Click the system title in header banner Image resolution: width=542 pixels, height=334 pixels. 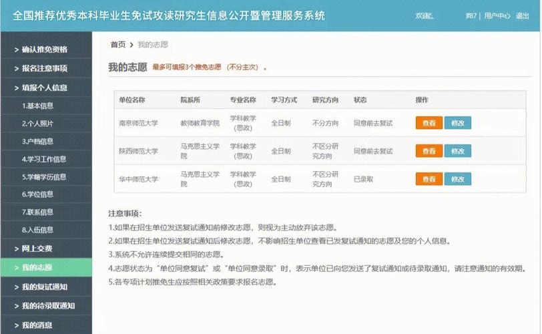[x=169, y=15]
